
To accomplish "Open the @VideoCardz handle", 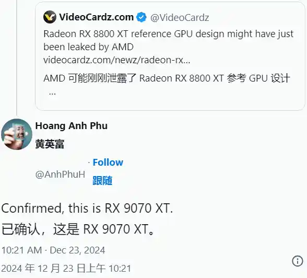I will (x=180, y=18).
